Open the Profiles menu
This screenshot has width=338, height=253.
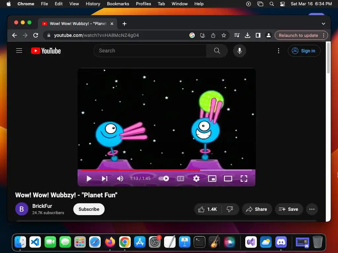[143, 4]
